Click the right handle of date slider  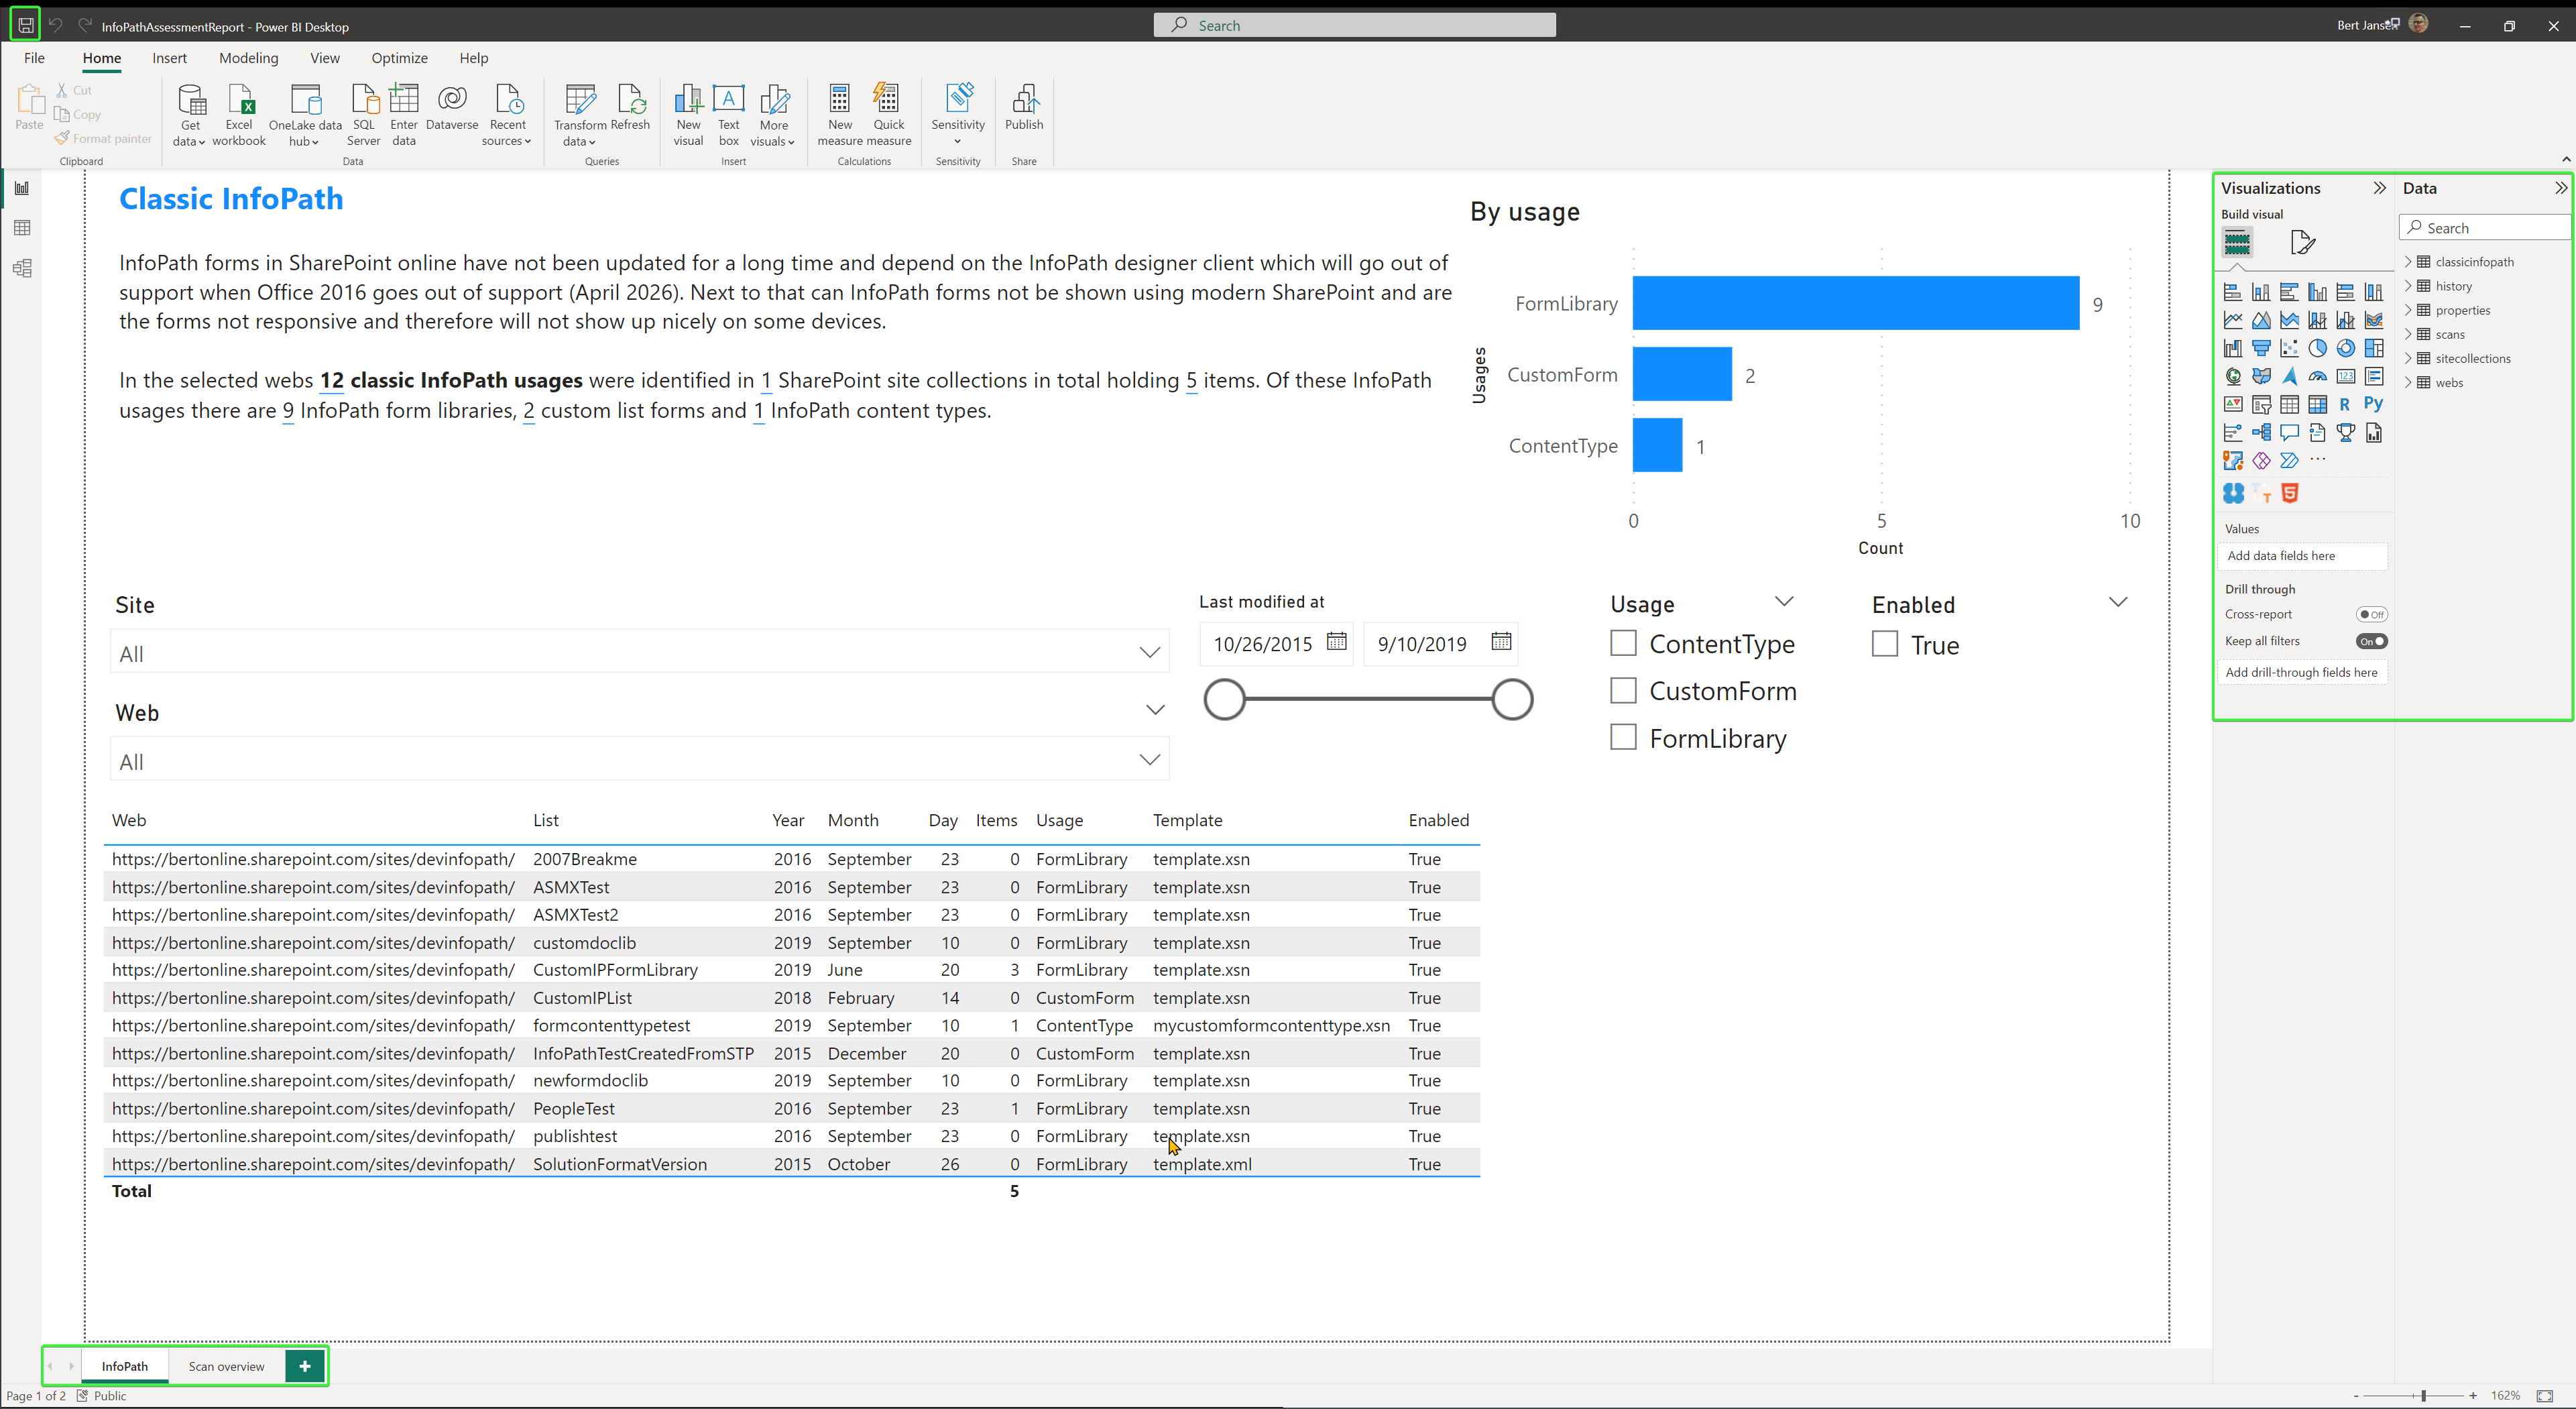click(x=1512, y=699)
